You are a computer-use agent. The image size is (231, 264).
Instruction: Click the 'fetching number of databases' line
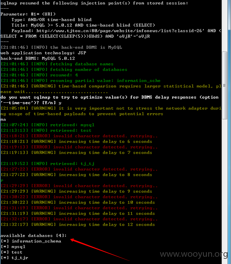(64, 70)
